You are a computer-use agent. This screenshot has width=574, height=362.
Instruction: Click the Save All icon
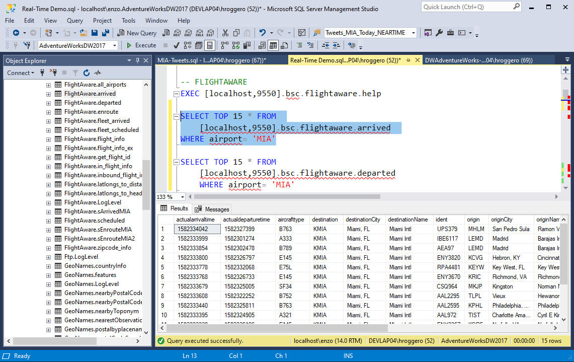106,33
